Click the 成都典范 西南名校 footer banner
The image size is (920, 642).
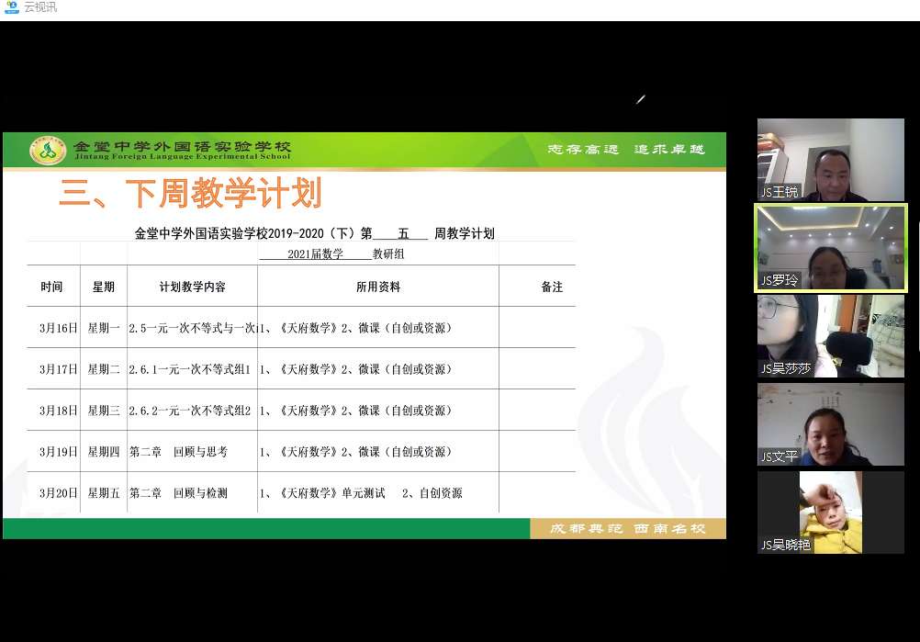click(627, 529)
